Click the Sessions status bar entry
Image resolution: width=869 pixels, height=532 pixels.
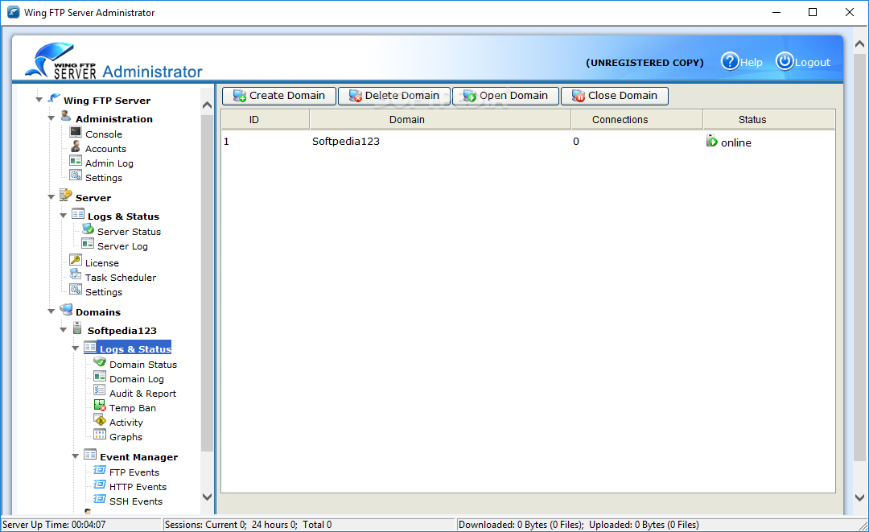tap(248, 524)
